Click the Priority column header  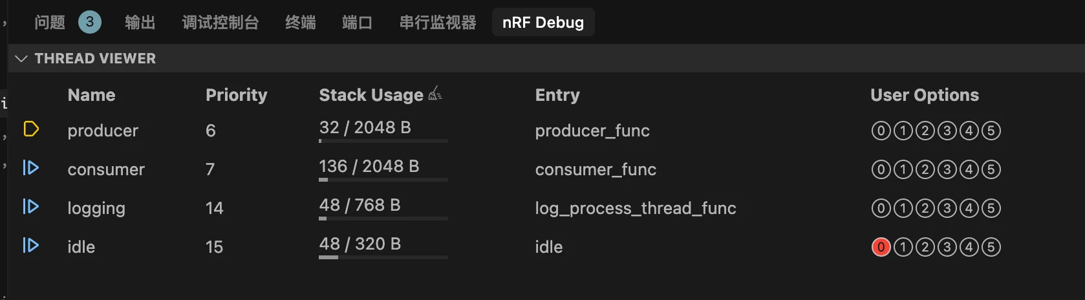coord(236,95)
